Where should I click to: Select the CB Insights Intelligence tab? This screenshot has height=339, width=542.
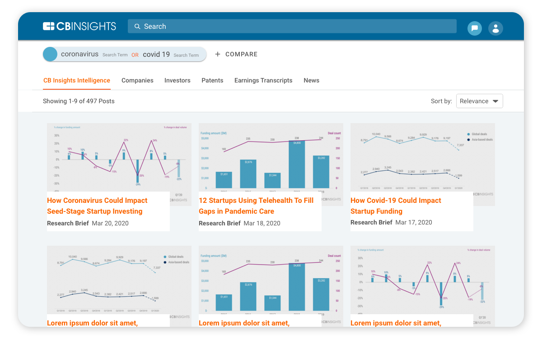coord(77,80)
